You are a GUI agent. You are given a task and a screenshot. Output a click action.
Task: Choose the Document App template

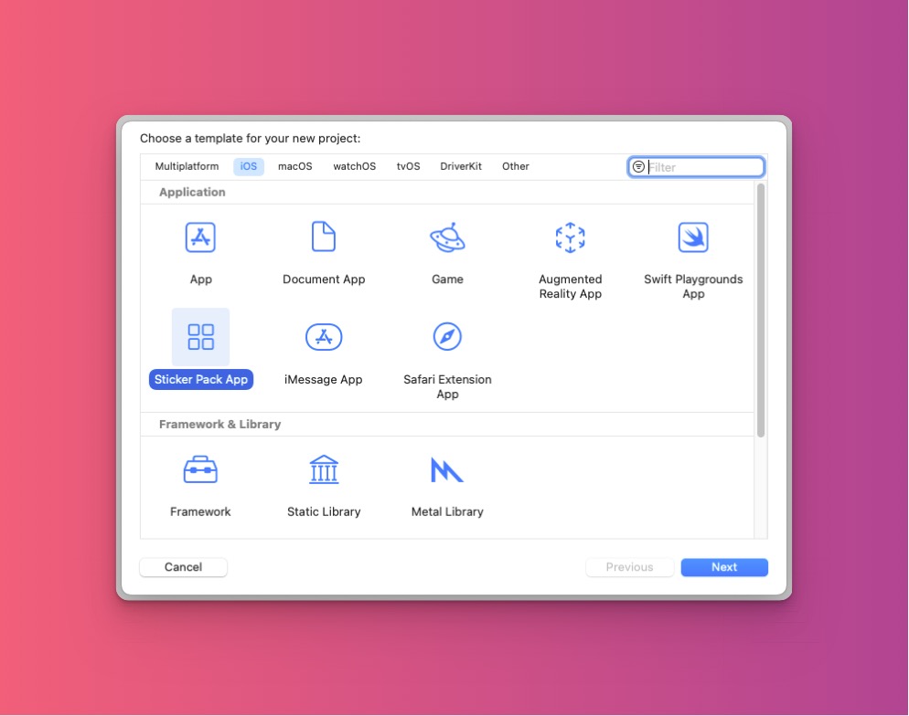point(324,237)
